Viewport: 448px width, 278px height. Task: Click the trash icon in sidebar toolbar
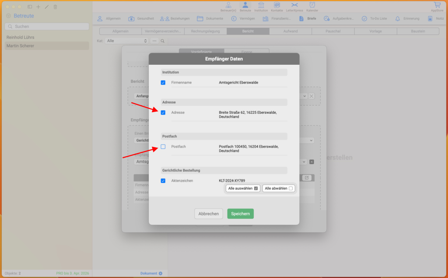point(55,7)
